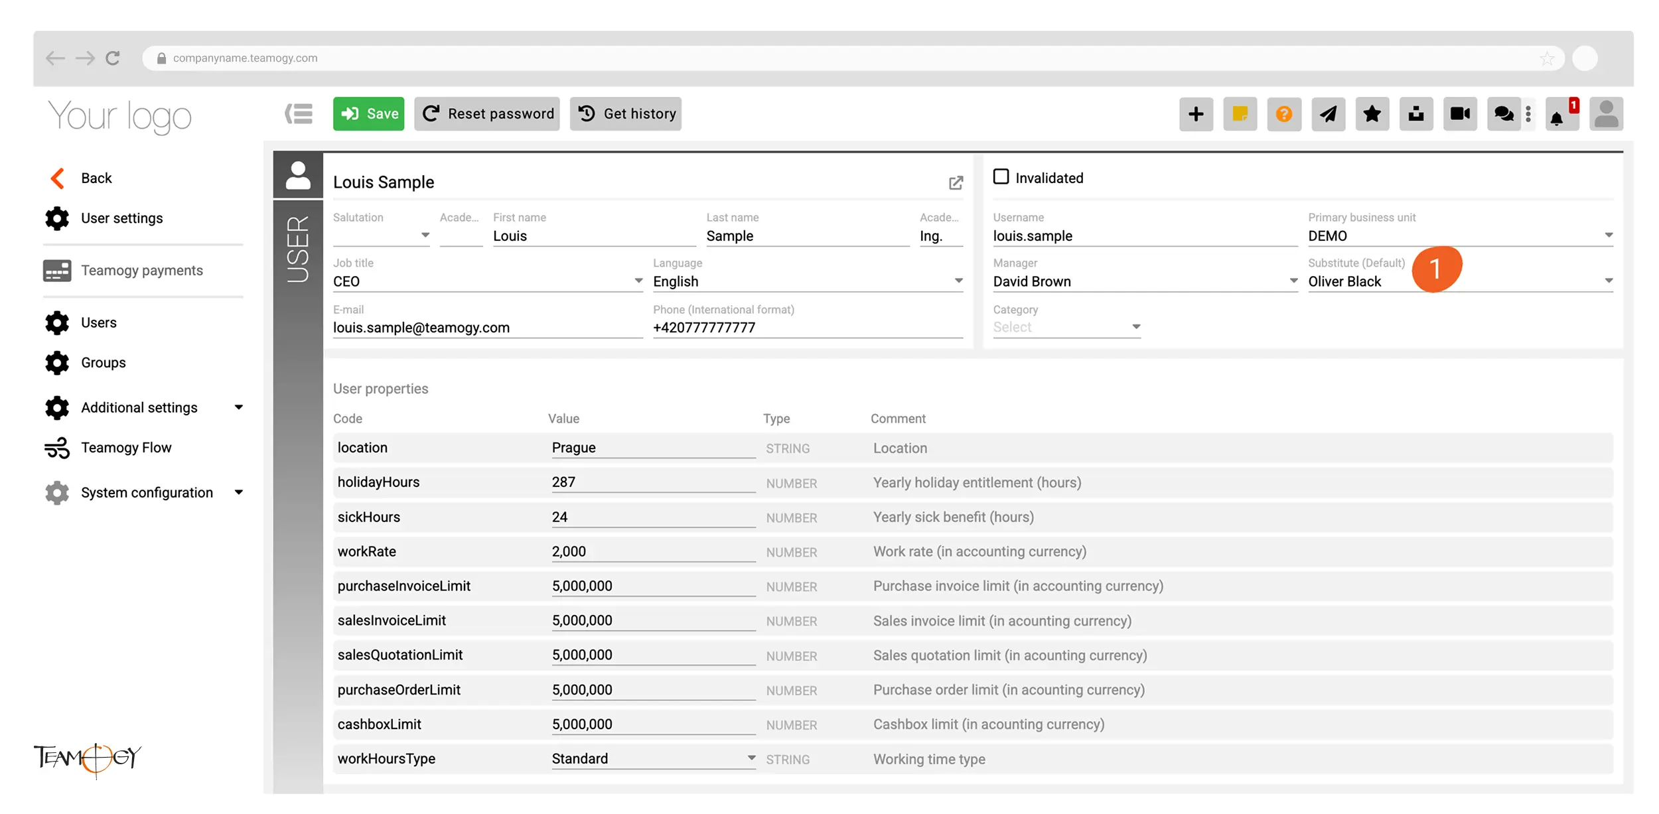Screen dimensions: 1659x814
Task: Click the orange help question icon
Action: coord(1283,114)
